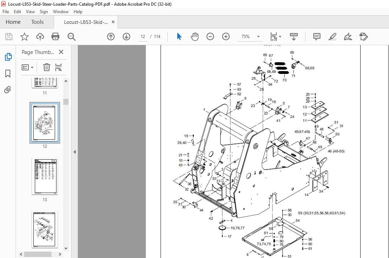Image resolution: width=389 pixels, height=258 pixels.
Task: Select the page 11 thumbnail
Action: [x=45, y=82]
